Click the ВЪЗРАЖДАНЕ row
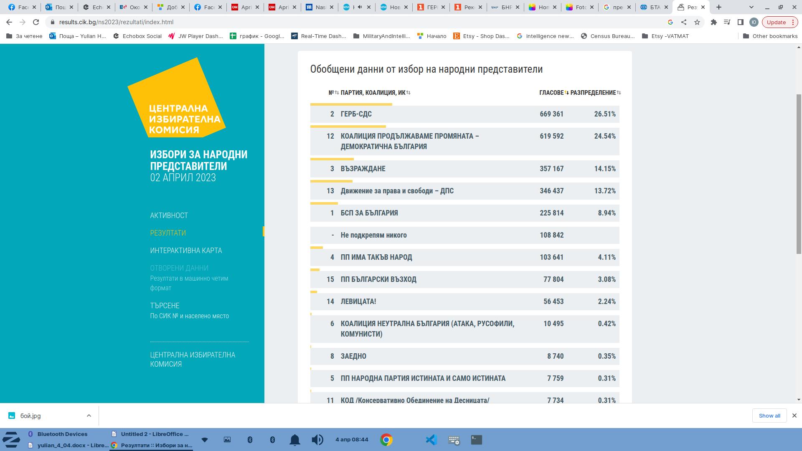This screenshot has height=451, width=802. (464, 169)
